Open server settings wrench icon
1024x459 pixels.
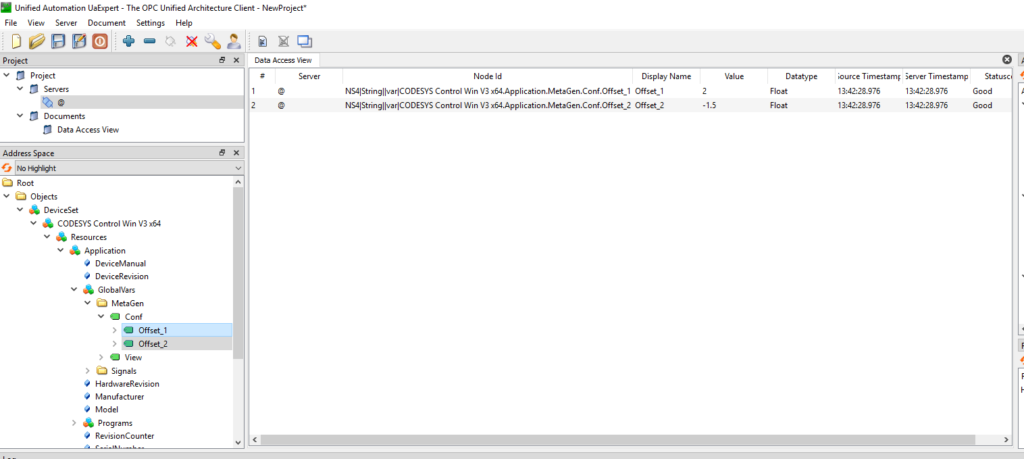pos(213,41)
